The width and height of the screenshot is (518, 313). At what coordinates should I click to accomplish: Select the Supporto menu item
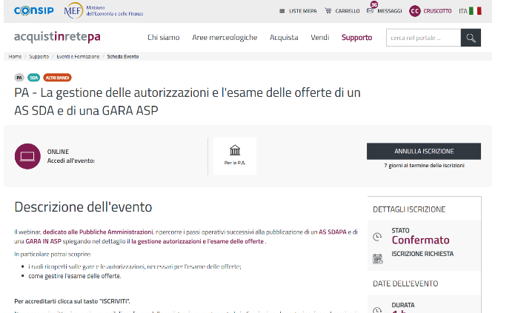pyautogui.click(x=356, y=38)
